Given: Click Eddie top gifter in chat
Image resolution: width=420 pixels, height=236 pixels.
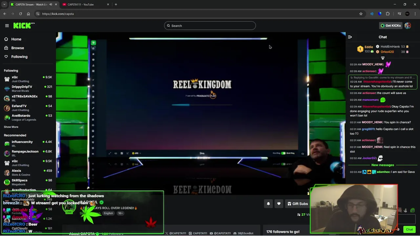Looking at the screenshot, I should pyautogui.click(x=368, y=47).
